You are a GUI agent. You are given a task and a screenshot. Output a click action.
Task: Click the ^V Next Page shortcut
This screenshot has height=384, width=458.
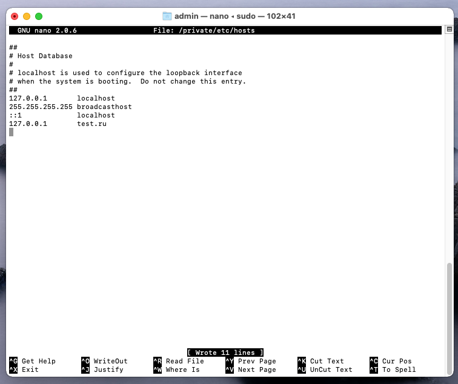pos(251,369)
